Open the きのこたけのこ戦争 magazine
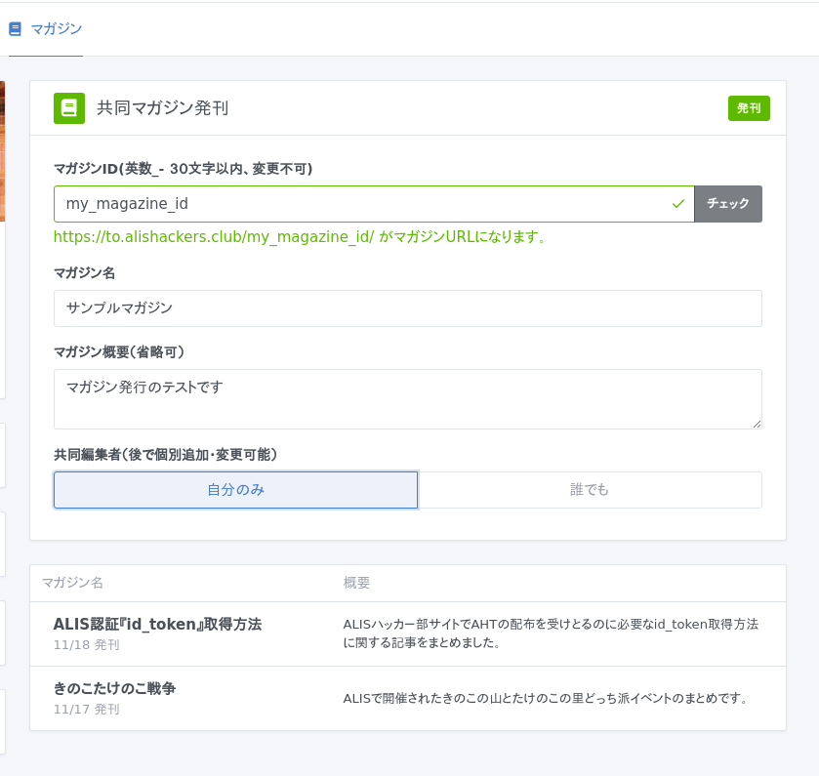Viewport: 819px width, 776px height. [114, 688]
